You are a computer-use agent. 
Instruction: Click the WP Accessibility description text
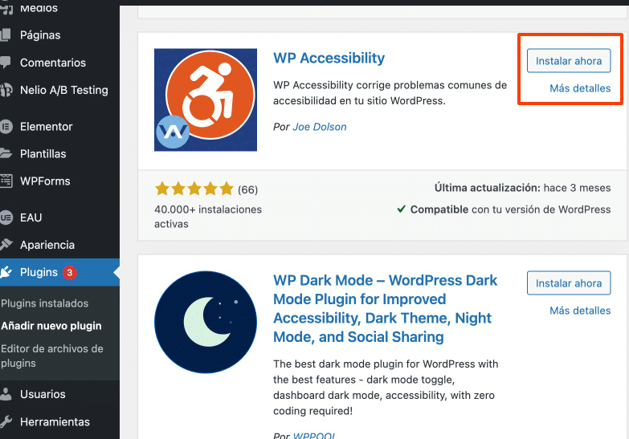390,93
